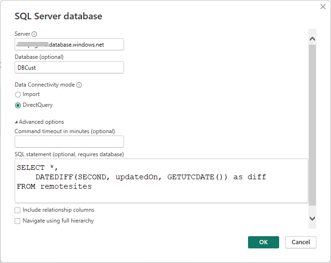The image size is (331, 263).
Task: Click the 'FROM remotesites' line in SQL
Action: point(54,186)
